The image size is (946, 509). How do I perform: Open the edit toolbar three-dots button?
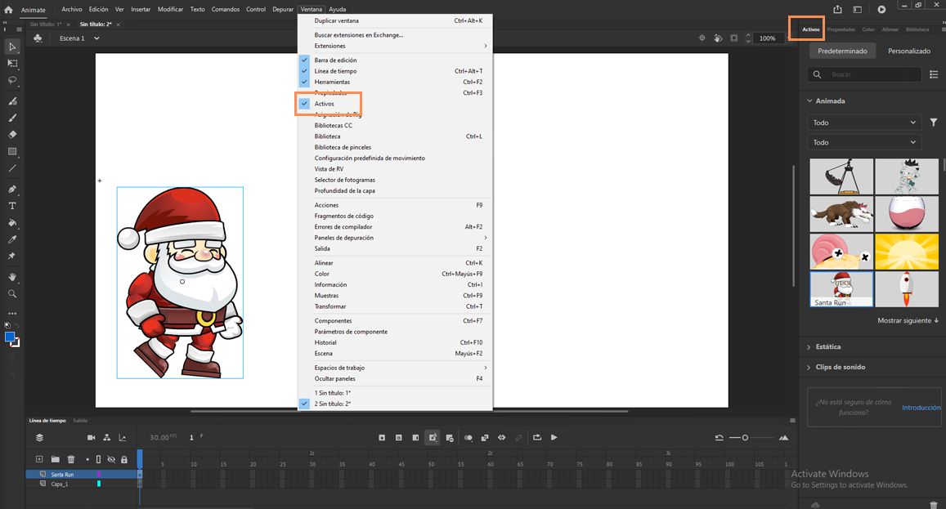tap(12, 313)
